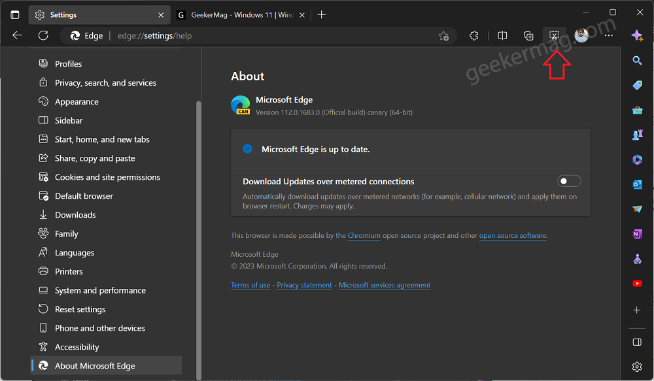Open Settings and more ellipsis menu
Viewport: 654px width, 381px height.
click(608, 36)
